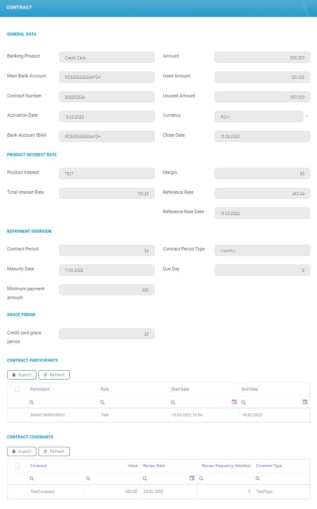Click the search icon in Participant filter
The height and width of the screenshot is (509, 317).
point(32,402)
